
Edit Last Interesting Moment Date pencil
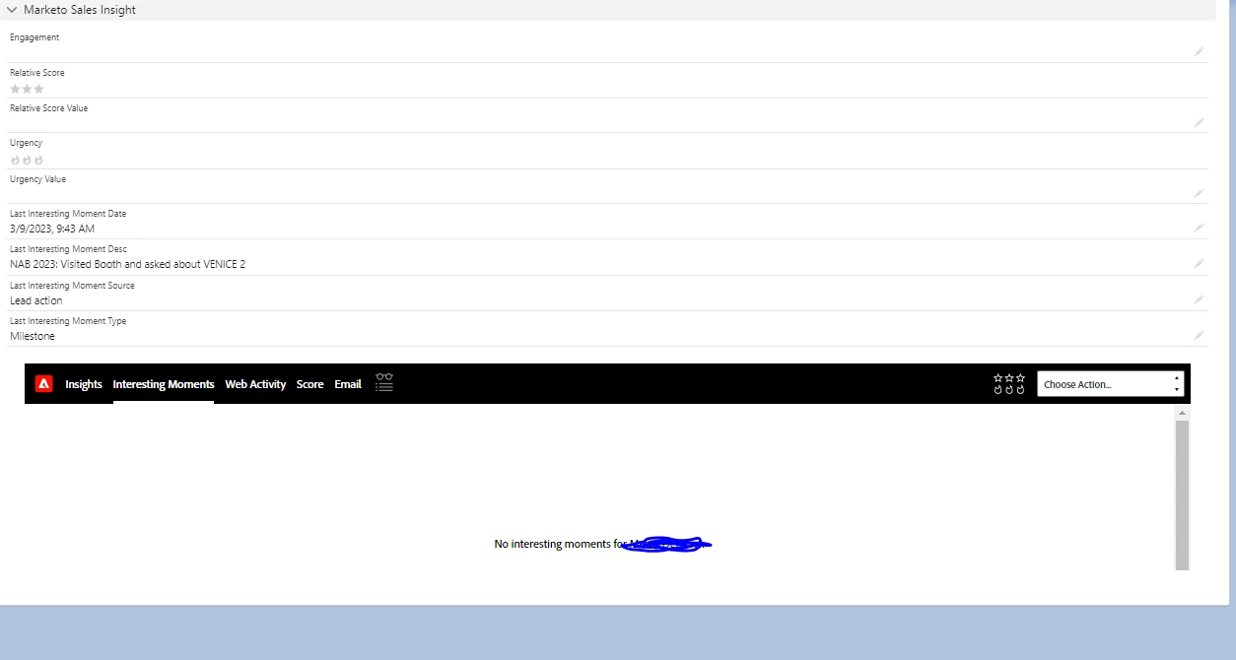click(x=1199, y=228)
